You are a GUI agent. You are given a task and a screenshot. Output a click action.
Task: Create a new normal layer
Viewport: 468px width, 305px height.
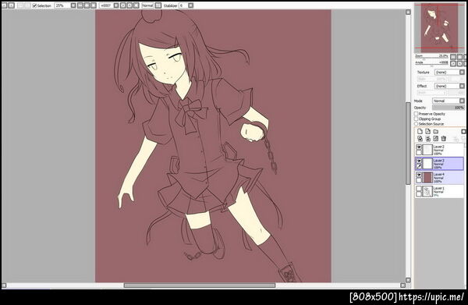(420, 131)
